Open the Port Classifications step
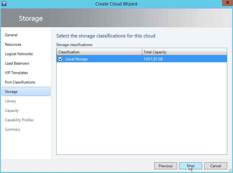The image size is (233, 173). [x=20, y=82]
